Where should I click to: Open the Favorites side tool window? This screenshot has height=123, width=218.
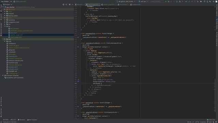pos(1,112)
